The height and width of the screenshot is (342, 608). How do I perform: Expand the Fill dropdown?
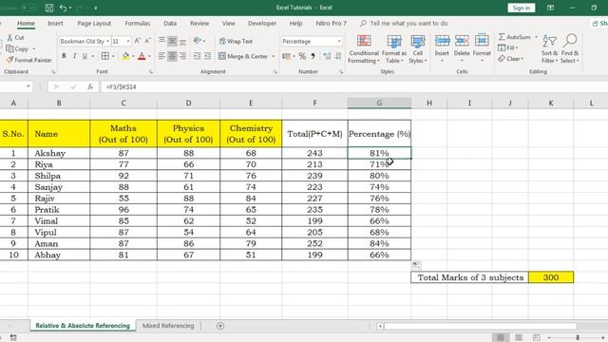coord(517,47)
